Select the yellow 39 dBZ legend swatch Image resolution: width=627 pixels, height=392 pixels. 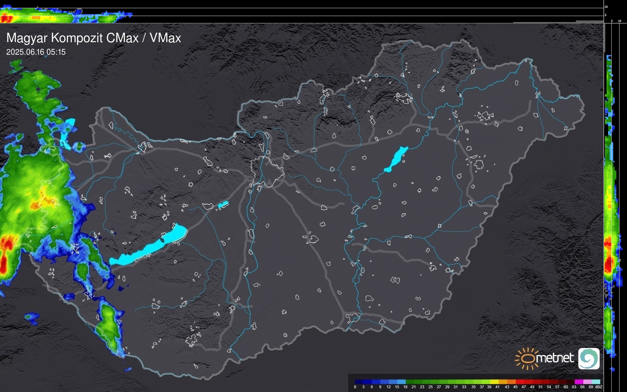click(494, 382)
